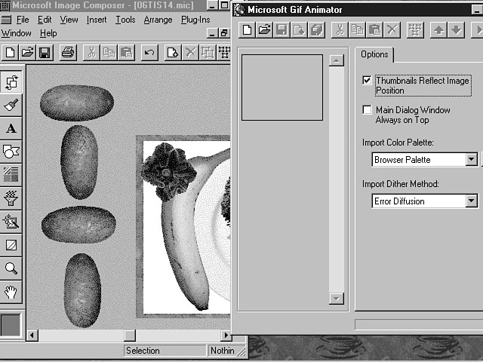Click the current color swatch below toolbox
Viewport: 483px width, 362px height.
pyautogui.click(x=11, y=326)
